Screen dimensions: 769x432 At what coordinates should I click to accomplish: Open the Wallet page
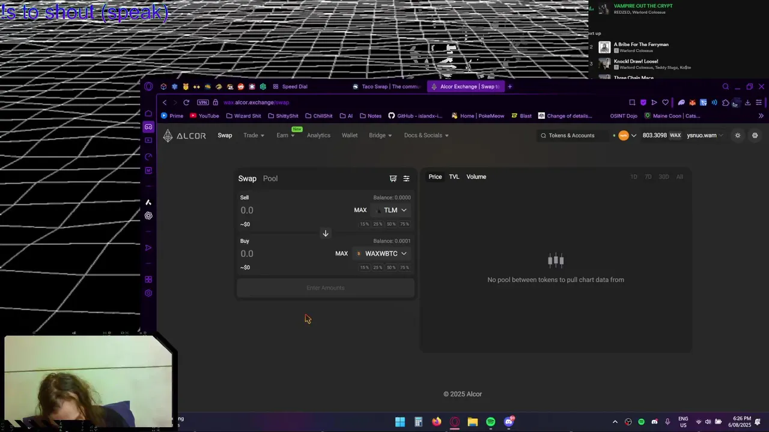tap(350, 136)
